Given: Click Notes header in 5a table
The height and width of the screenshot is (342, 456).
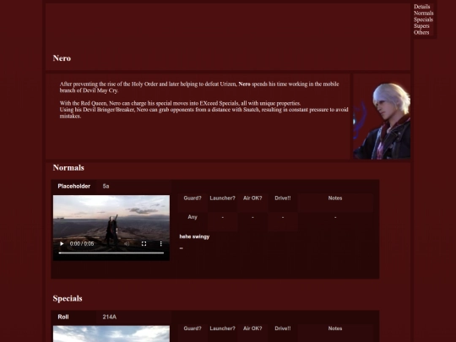Looking at the screenshot, I should (x=335, y=198).
